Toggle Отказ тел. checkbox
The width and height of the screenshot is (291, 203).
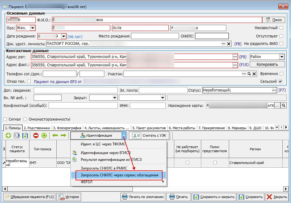(29, 81)
